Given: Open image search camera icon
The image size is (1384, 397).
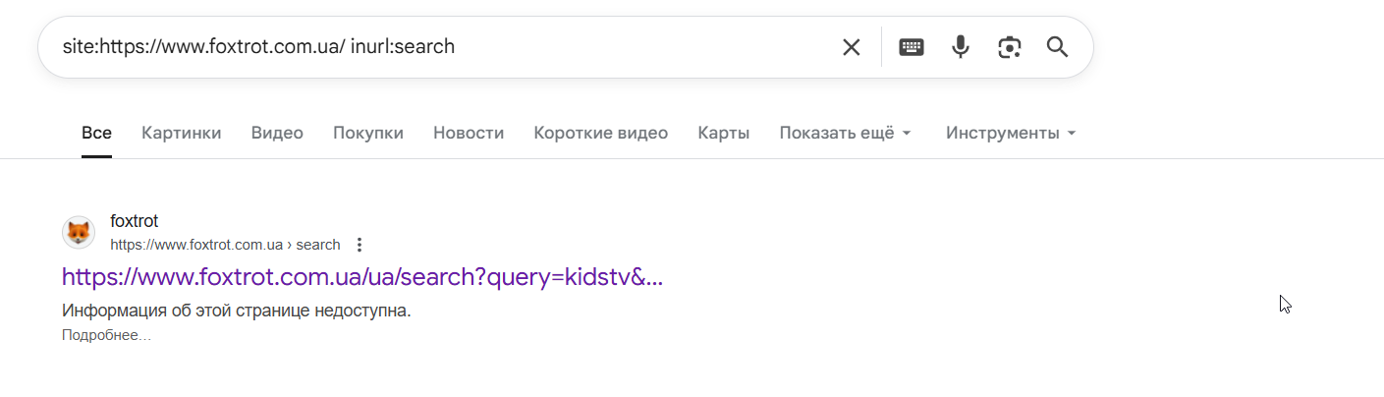Looking at the screenshot, I should [1010, 47].
